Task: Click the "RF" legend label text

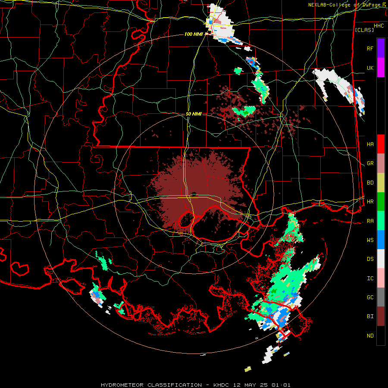Action: pyautogui.click(x=370, y=48)
